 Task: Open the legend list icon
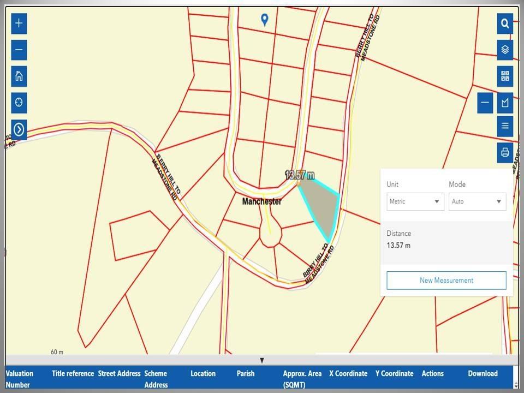(505, 126)
